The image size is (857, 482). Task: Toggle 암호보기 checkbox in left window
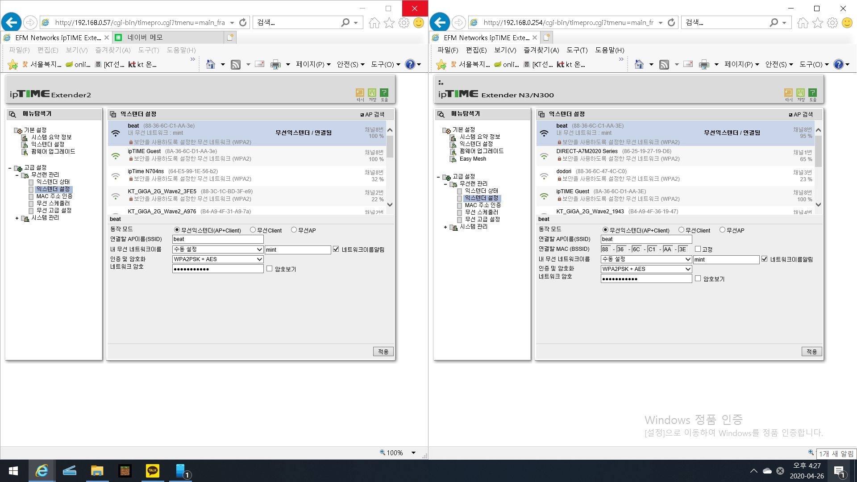[x=269, y=269]
